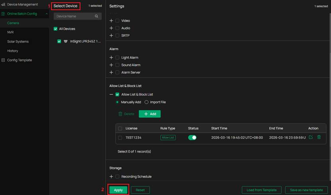
Task: Collapse the Allow List & Block List section
Action: 112,95
